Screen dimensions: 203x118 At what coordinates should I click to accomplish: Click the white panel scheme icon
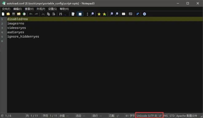pyautogui.click(x=124, y=14)
